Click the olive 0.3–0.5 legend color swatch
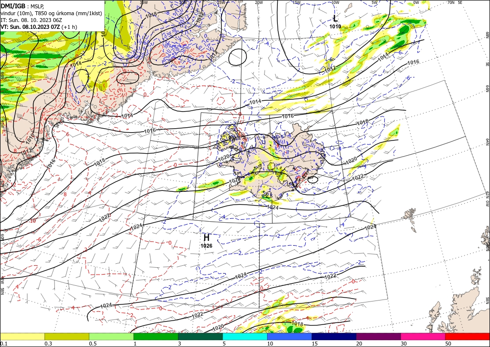This screenshot has width=490, height=347. tap(67, 336)
